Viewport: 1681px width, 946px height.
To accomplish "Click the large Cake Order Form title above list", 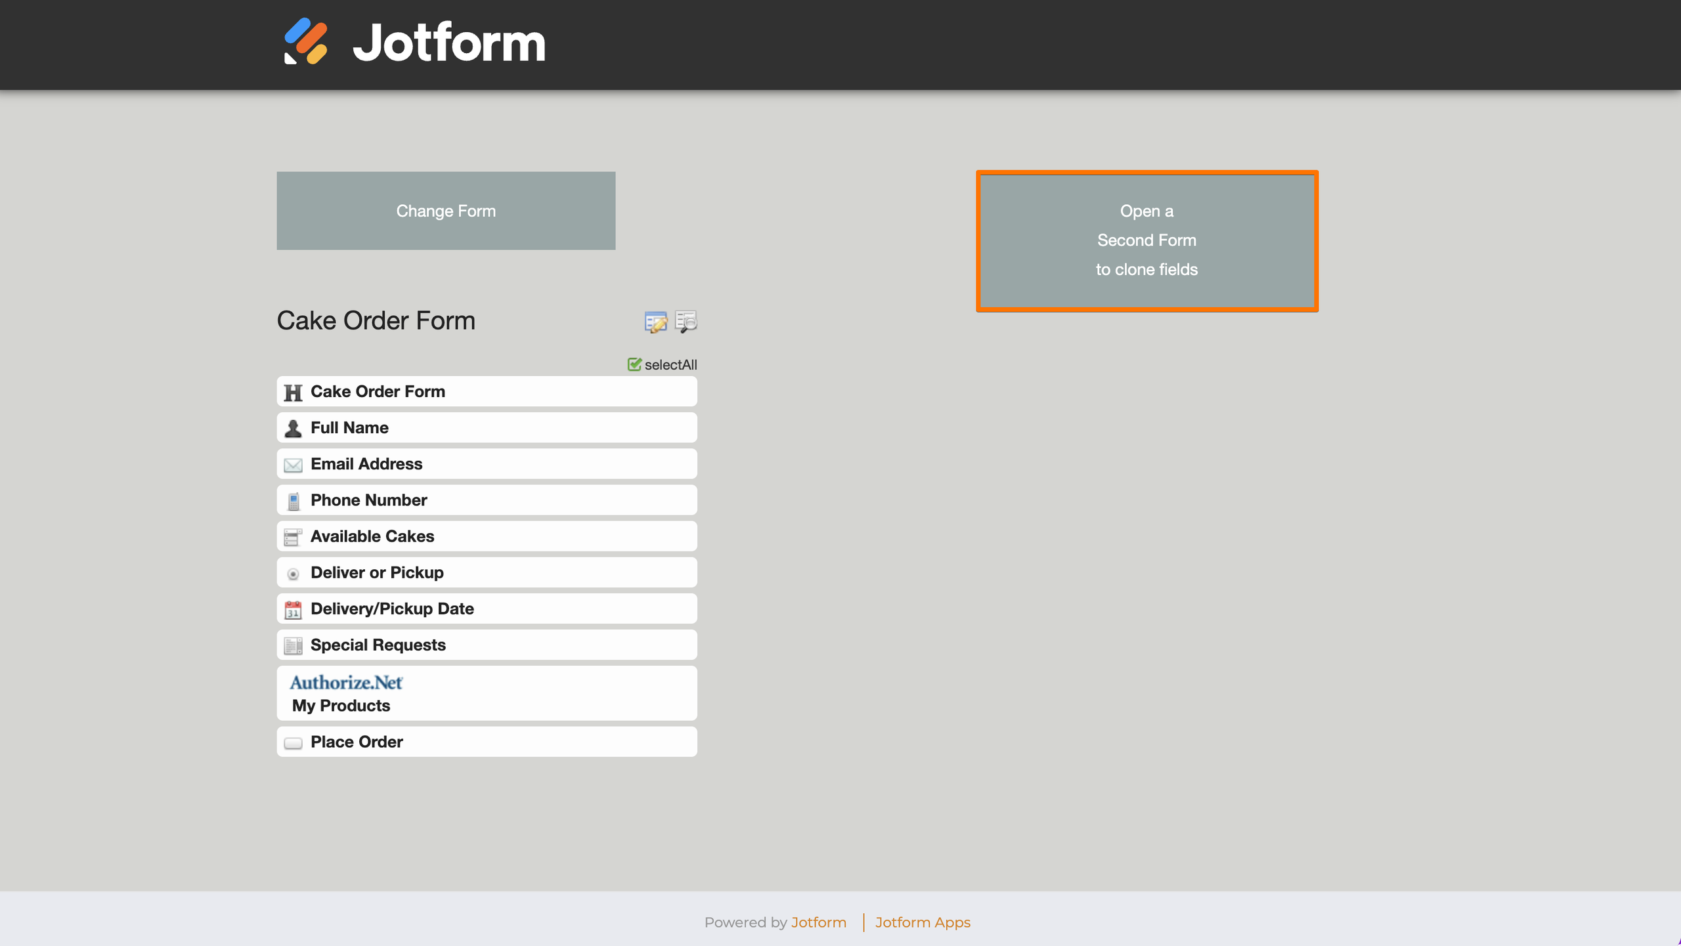I will 376,320.
